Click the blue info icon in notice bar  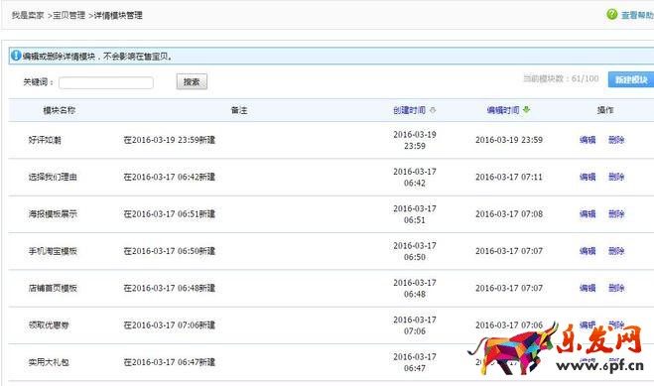point(16,56)
